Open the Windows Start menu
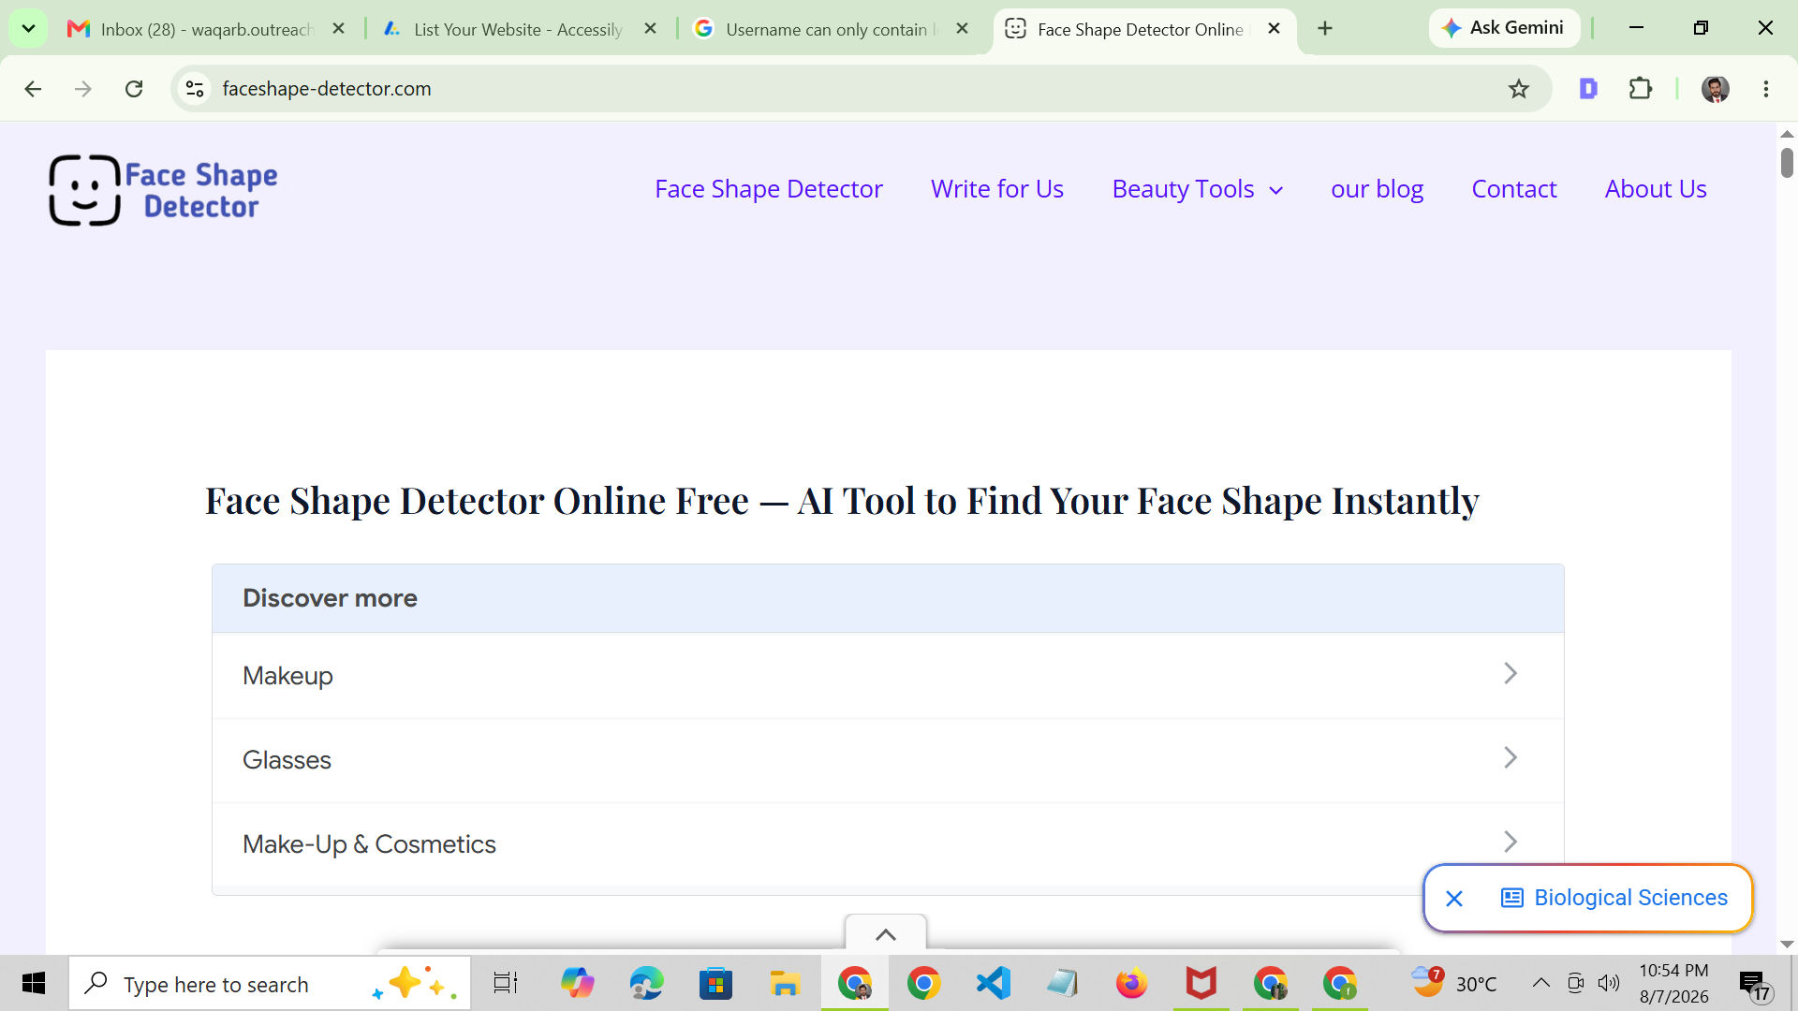Viewport: 1798px width, 1011px height. click(34, 983)
